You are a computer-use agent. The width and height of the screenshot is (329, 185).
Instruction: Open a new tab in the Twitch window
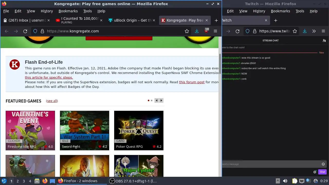[276, 20]
